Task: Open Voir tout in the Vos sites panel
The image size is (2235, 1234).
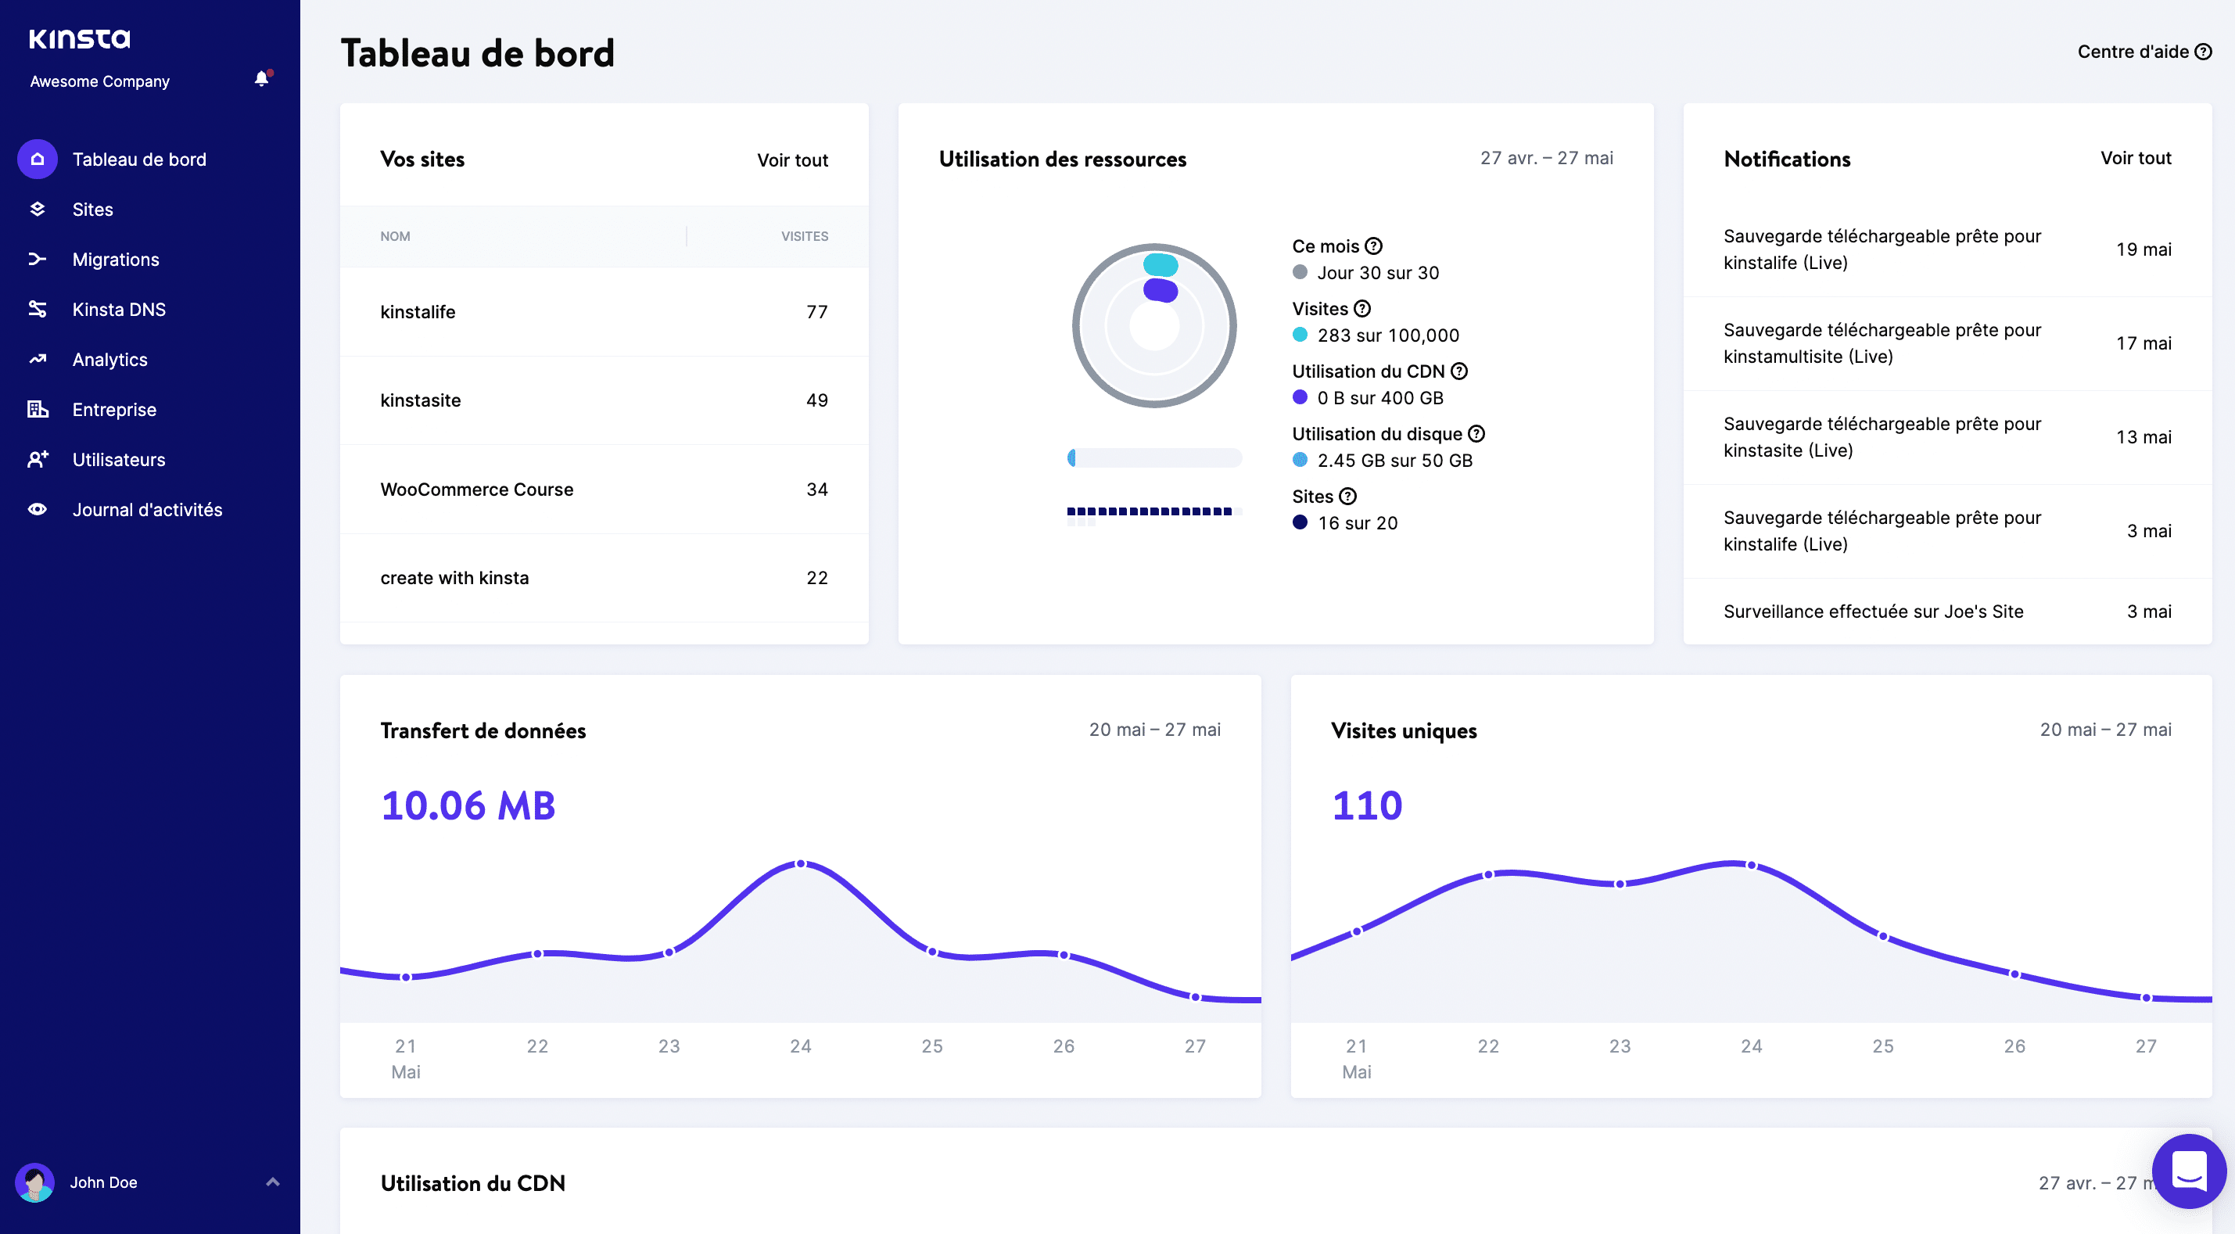Action: pyautogui.click(x=792, y=160)
